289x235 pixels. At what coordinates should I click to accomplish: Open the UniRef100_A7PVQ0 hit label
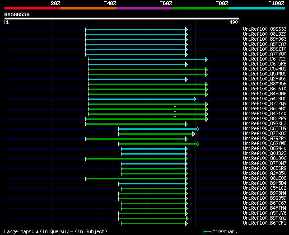pos(265,54)
